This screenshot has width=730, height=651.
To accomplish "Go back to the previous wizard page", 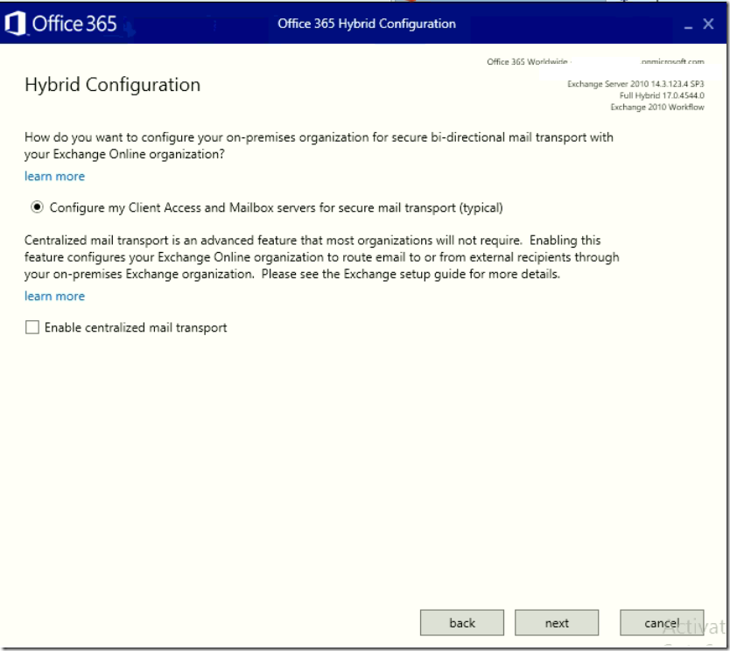I will [x=462, y=623].
